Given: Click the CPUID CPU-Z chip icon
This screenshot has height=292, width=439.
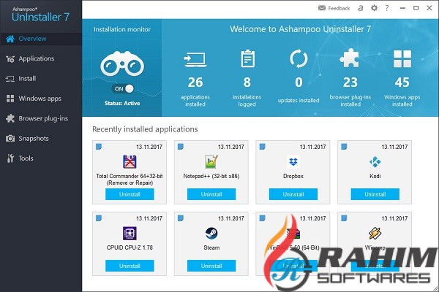Looking at the screenshot, I should 130,234.
